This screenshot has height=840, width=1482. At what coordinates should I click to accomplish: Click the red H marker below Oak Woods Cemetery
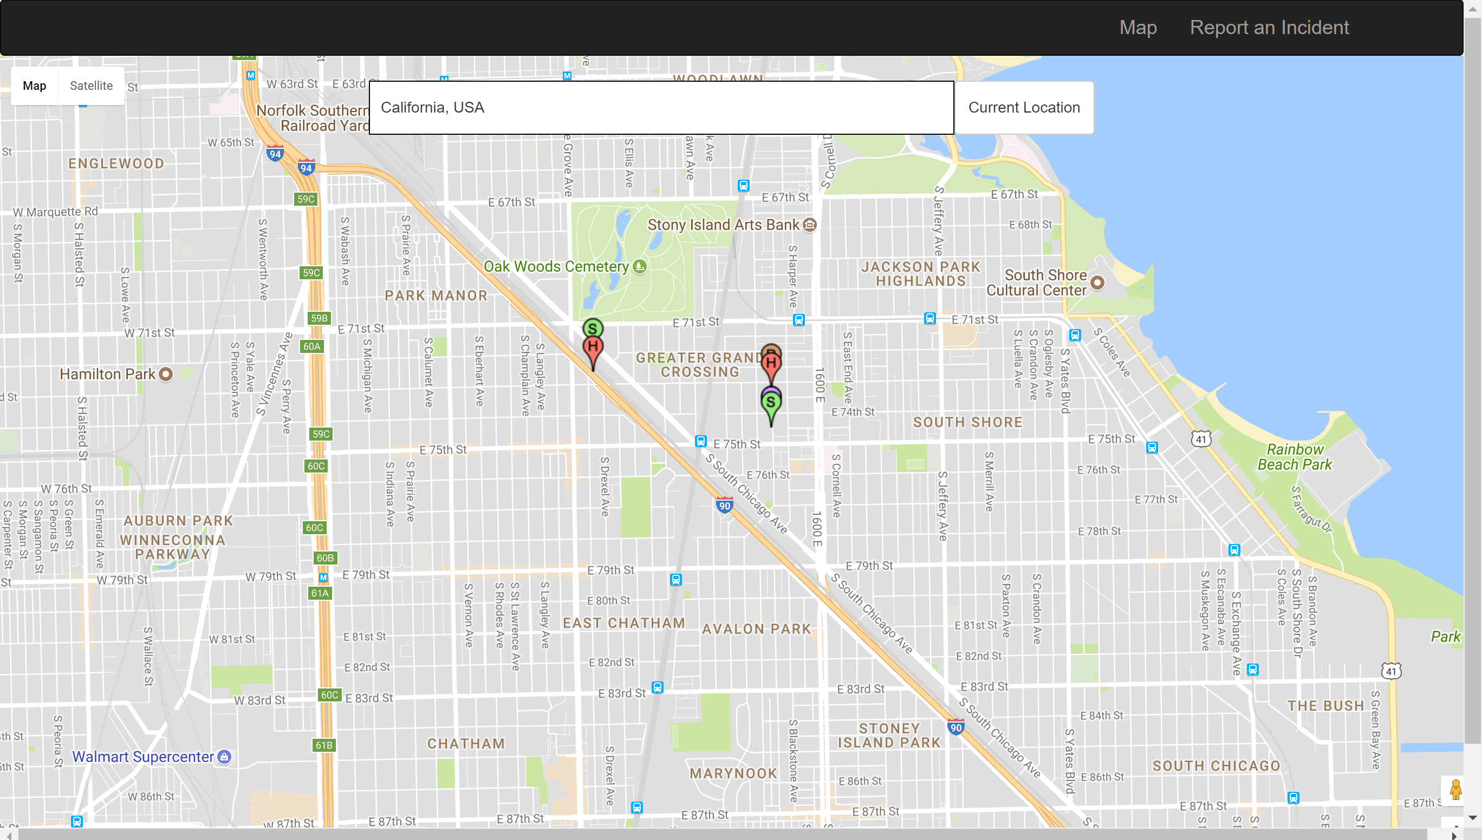pos(593,348)
